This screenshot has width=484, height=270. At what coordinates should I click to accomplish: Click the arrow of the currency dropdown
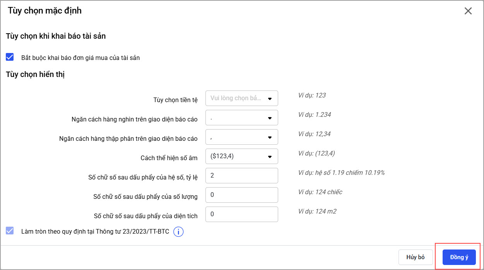tap(270, 98)
